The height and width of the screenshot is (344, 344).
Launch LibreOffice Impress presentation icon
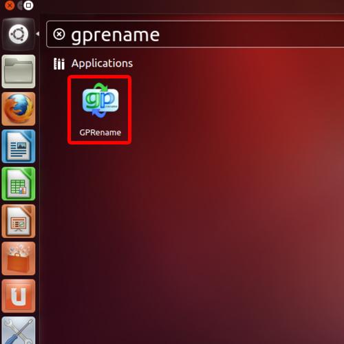tap(19, 221)
